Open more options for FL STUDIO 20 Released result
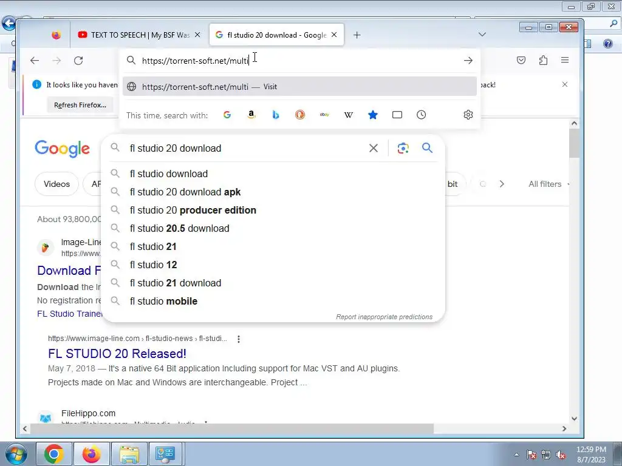 coord(238,339)
